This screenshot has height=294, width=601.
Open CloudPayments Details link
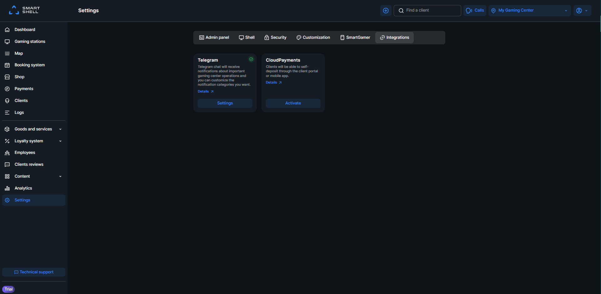click(274, 83)
